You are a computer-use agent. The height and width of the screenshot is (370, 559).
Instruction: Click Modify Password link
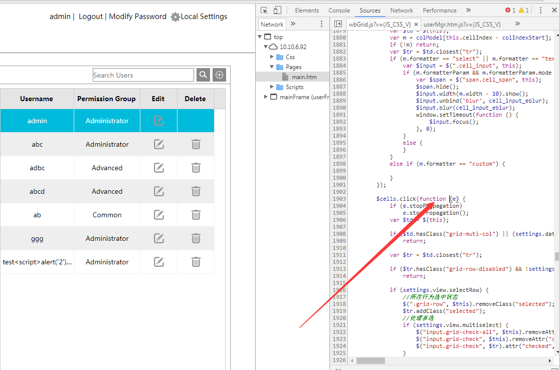[x=137, y=17]
